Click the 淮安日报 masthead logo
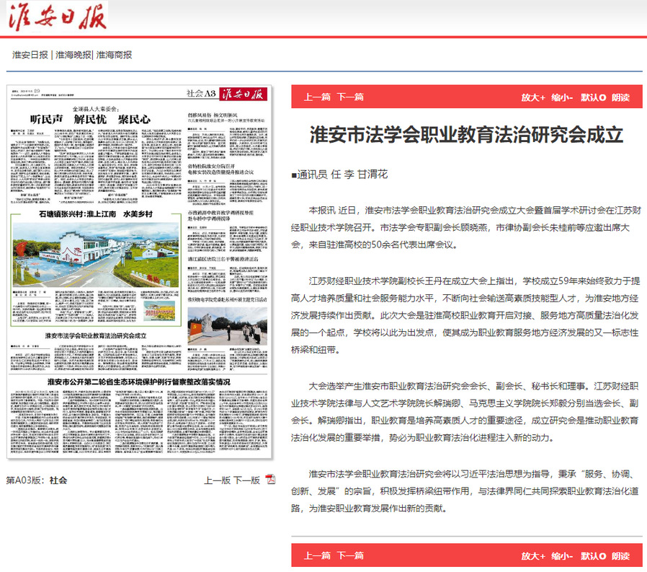Screen dimensions: 647x572 click(58, 17)
